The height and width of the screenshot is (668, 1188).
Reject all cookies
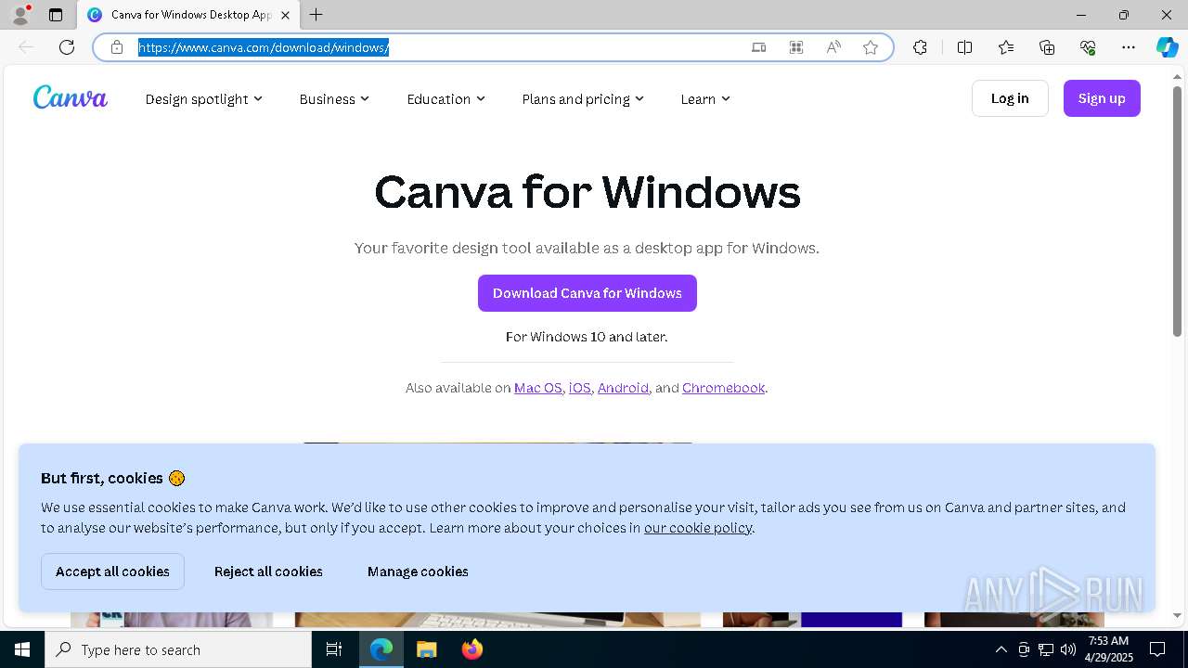tap(268, 572)
